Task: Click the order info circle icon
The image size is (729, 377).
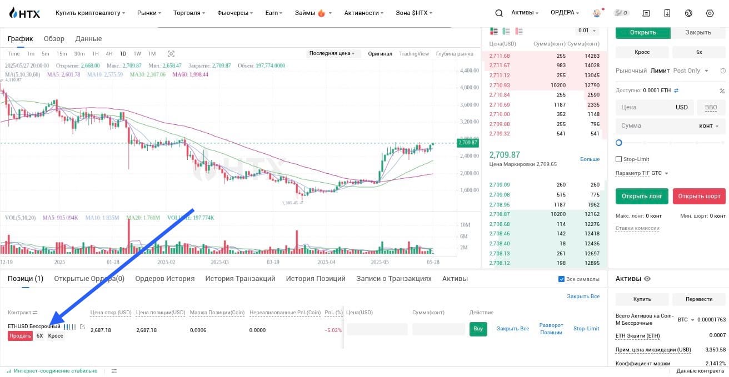Action: coord(723,71)
